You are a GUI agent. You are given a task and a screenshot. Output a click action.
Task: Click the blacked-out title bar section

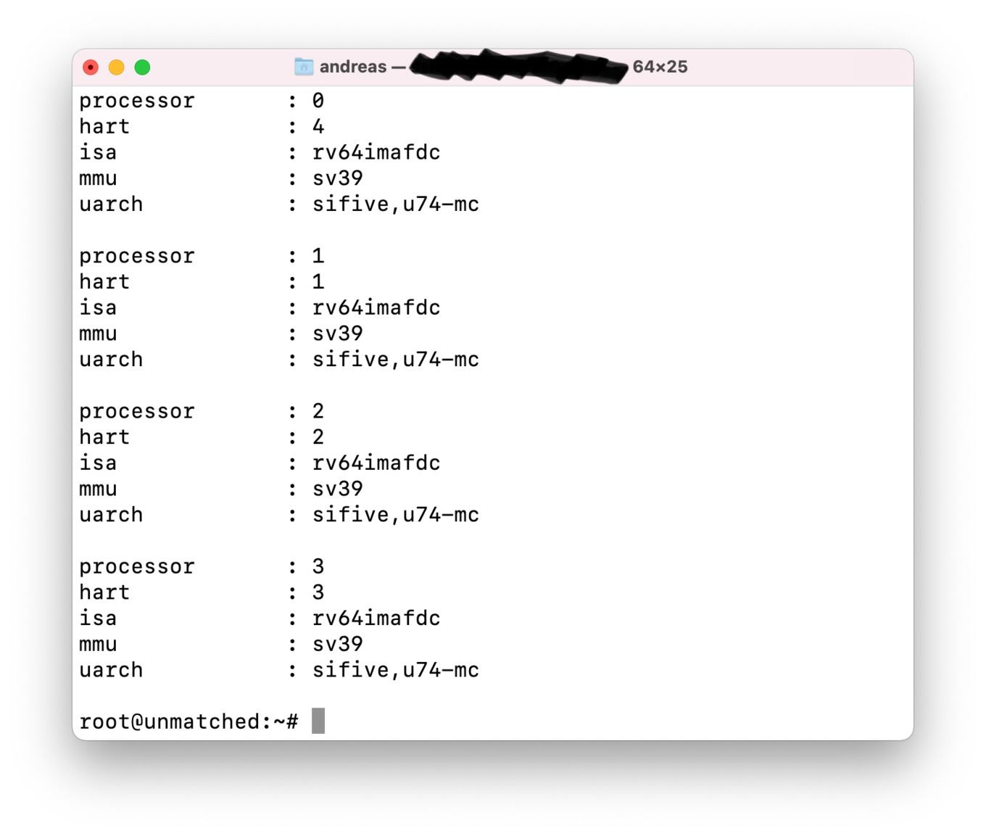click(518, 67)
